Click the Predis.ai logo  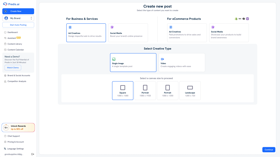tap(11, 4)
